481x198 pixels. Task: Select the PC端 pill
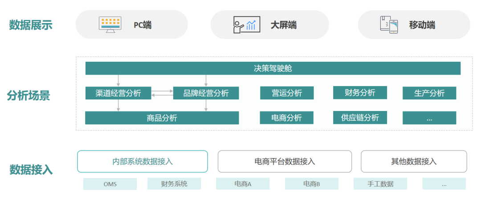131,24
